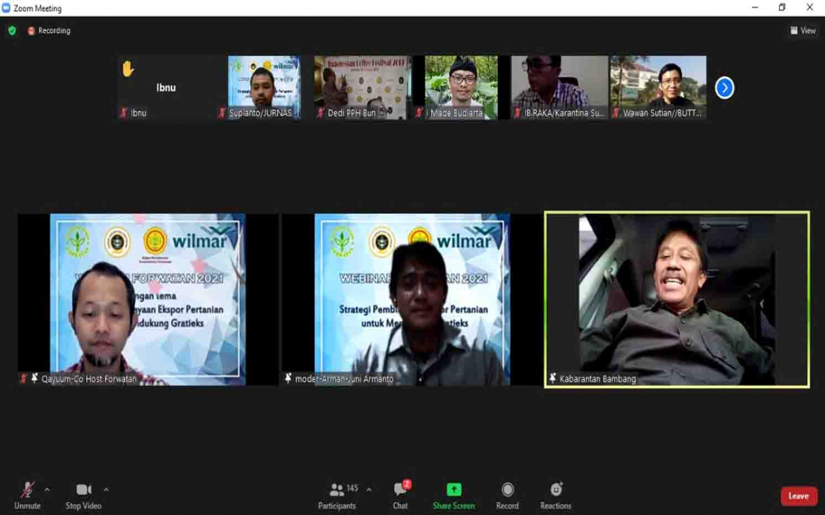This screenshot has height=515, width=825.
Task: Open the Reactions emoji menu
Action: 556,495
